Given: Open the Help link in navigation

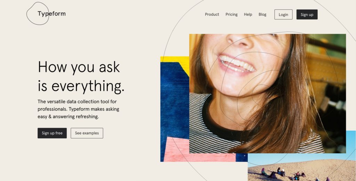Looking at the screenshot, I should point(248,15).
